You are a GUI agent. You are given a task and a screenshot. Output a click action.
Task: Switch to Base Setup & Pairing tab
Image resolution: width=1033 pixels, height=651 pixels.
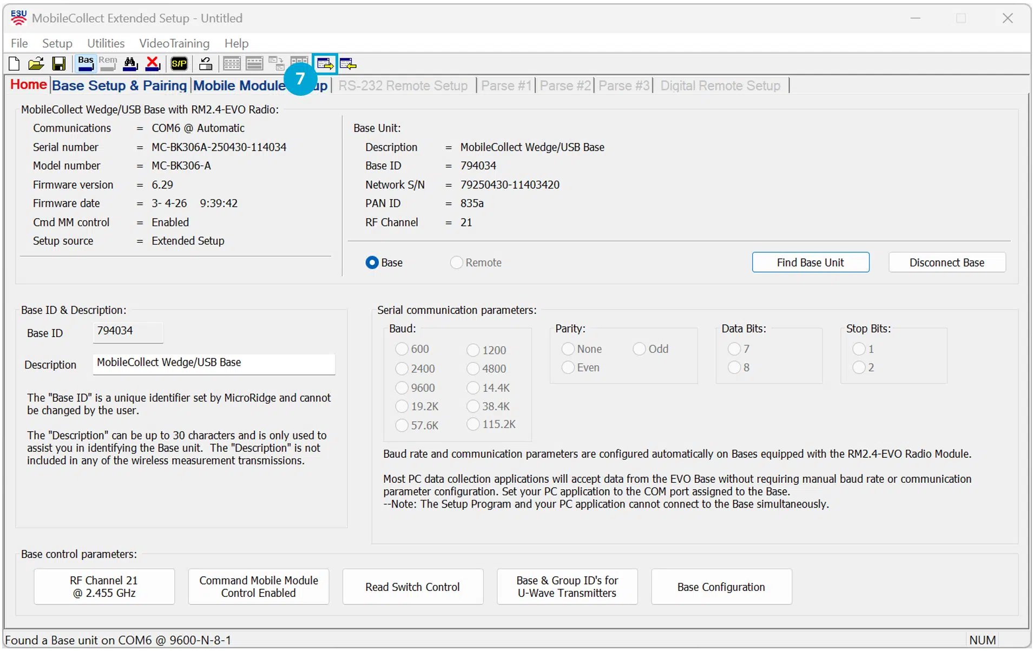tap(120, 86)
